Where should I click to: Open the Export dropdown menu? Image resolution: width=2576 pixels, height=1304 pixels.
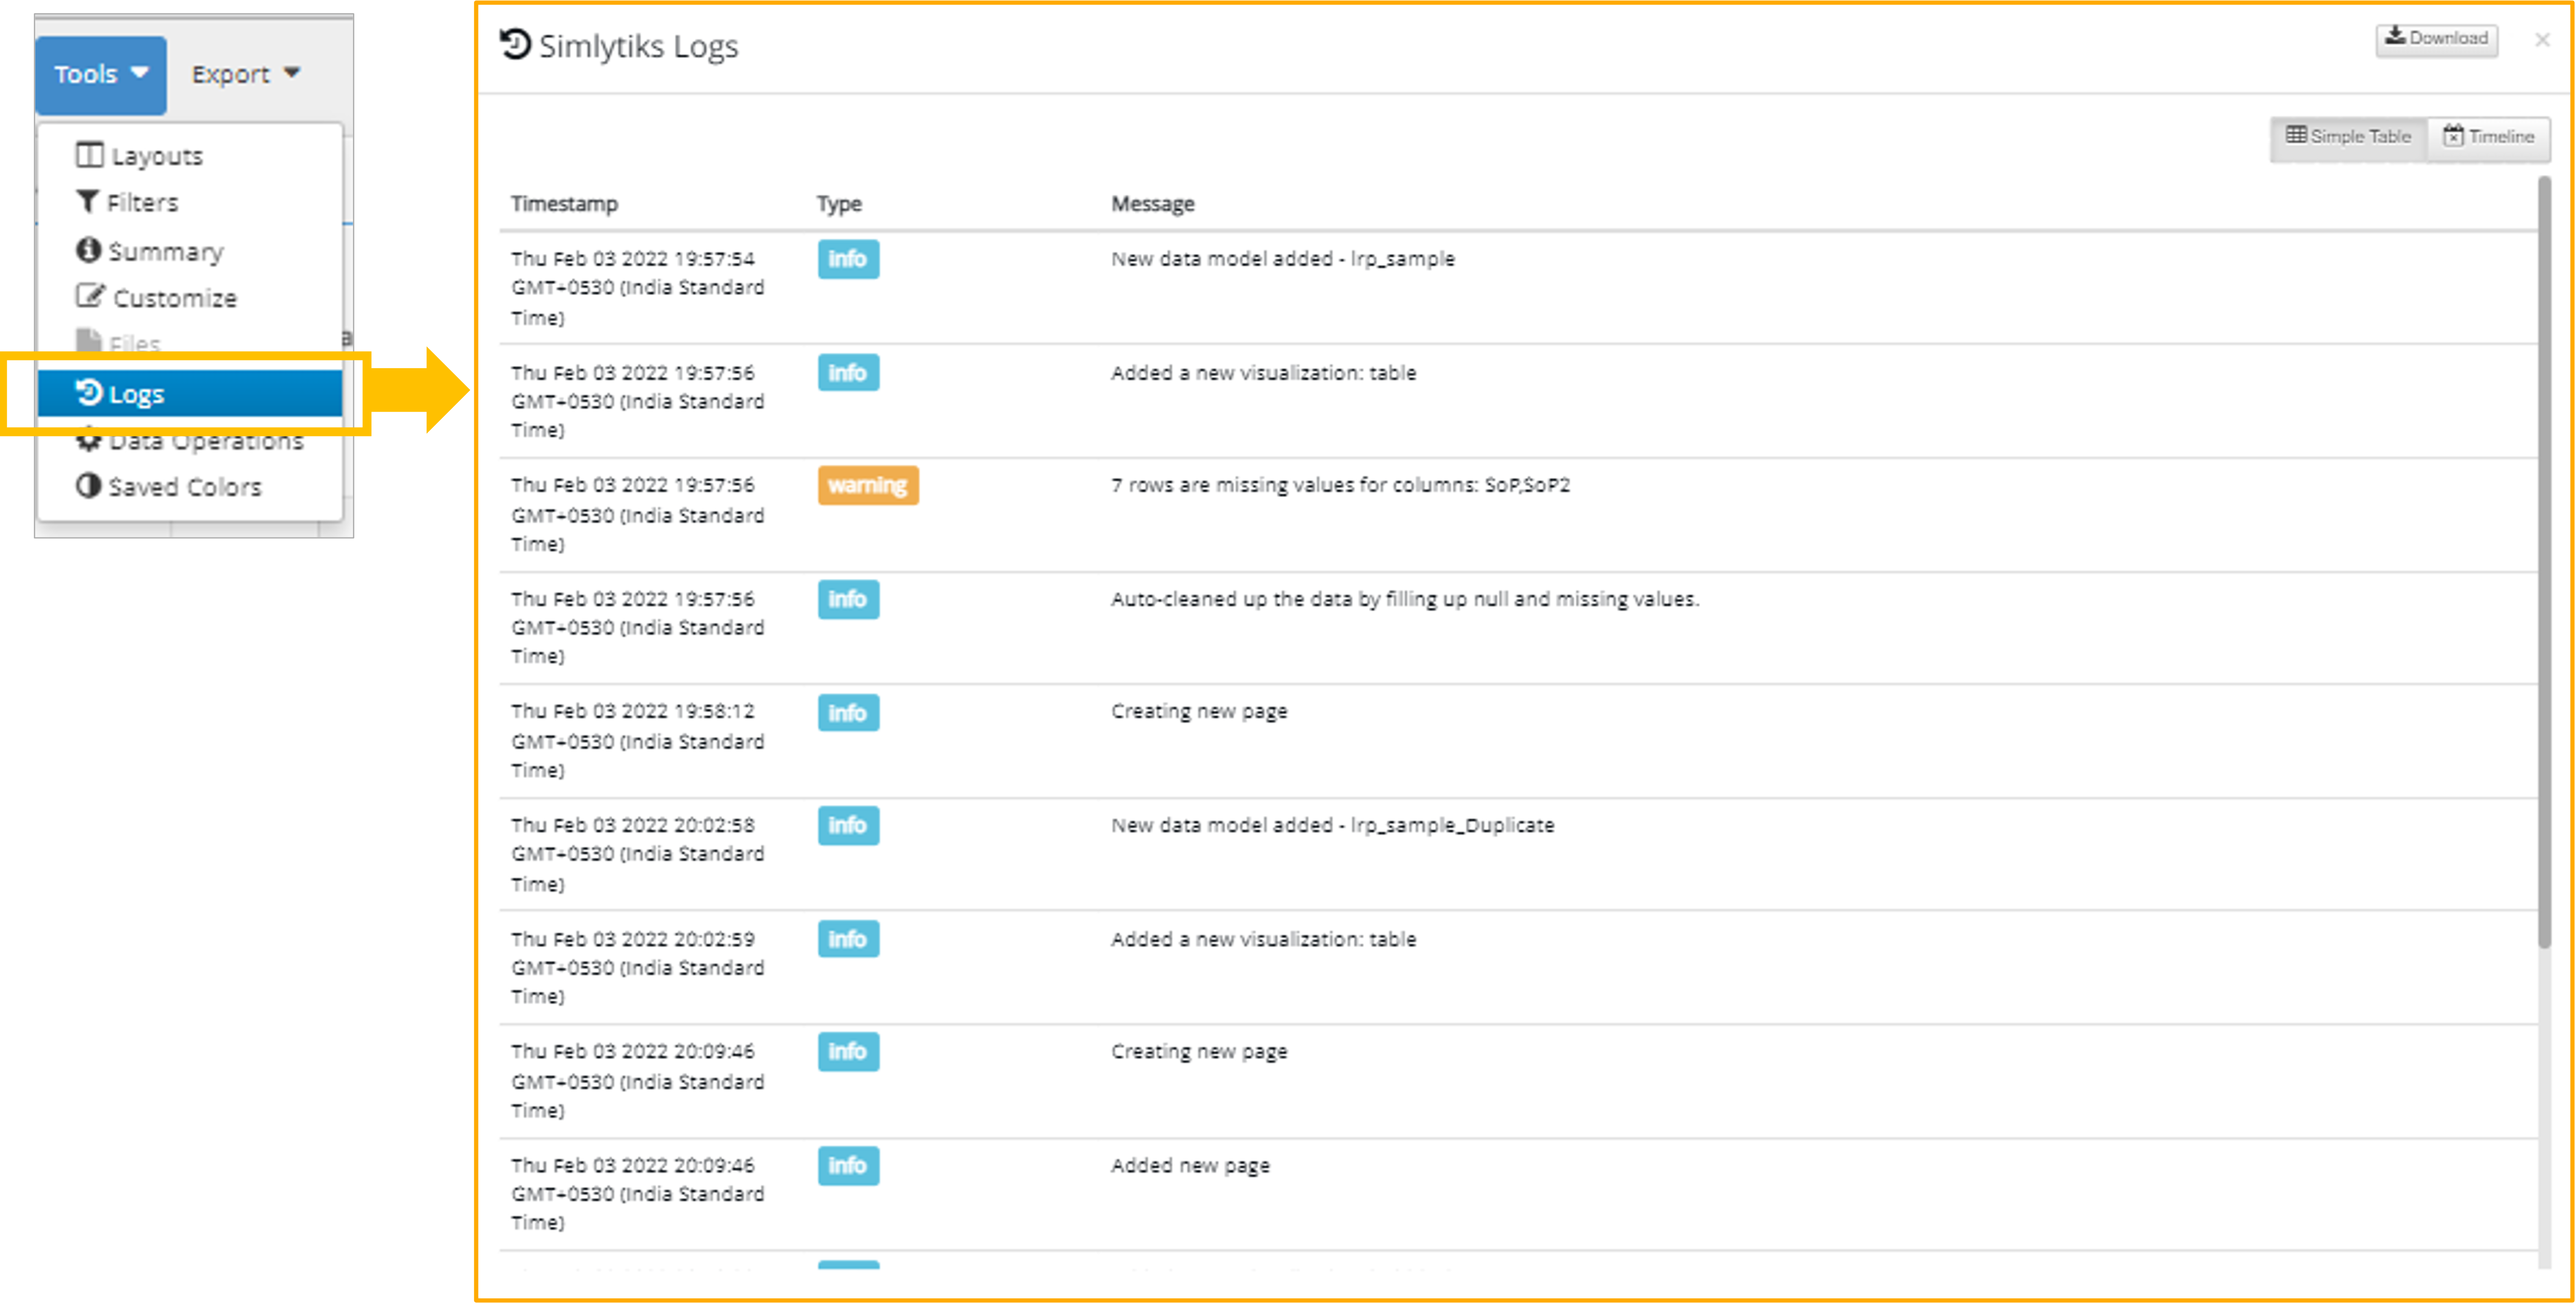246,74
